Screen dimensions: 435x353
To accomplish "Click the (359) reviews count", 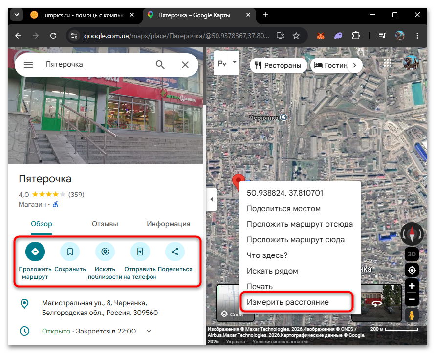I will [x=76, y=195].
